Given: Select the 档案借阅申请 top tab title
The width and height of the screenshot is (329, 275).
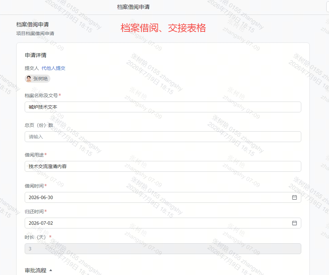Looking at the screenshot, I should pyautogui.click(x=133, y=7).
